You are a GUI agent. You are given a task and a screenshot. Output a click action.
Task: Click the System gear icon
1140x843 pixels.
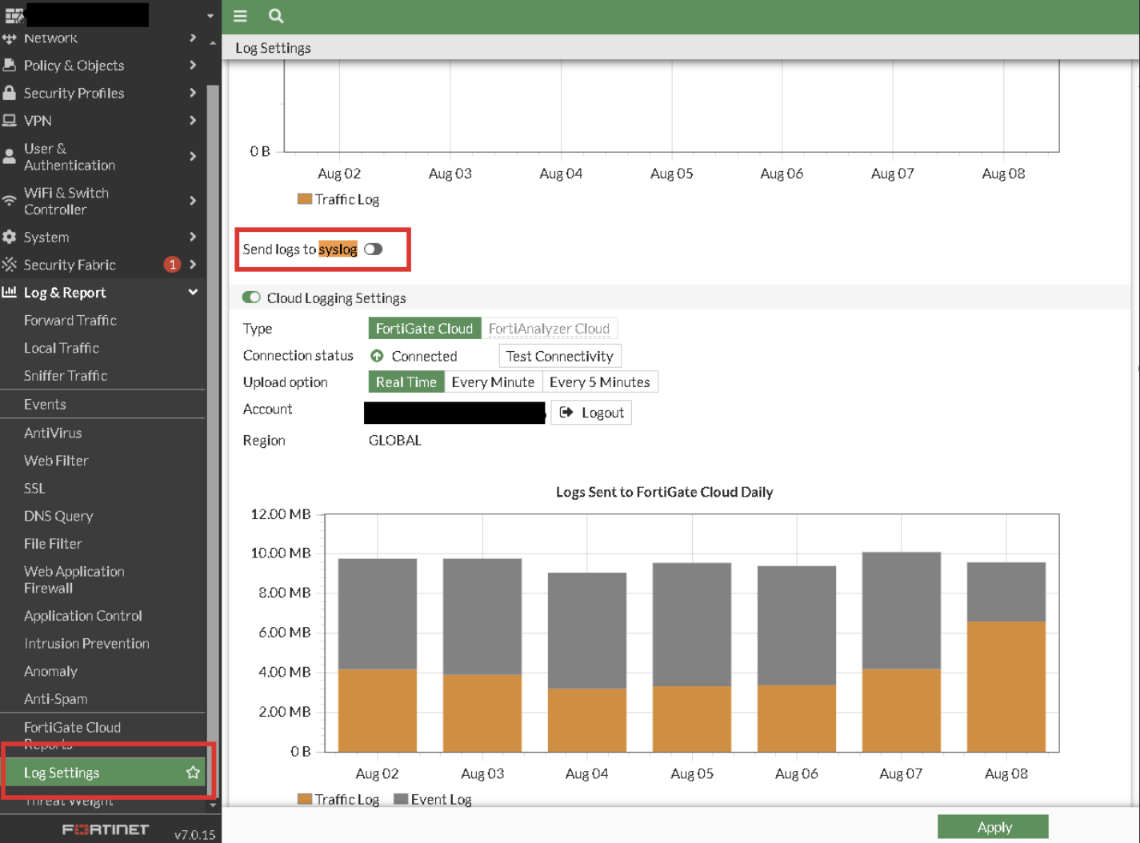(x=10, y=237)
